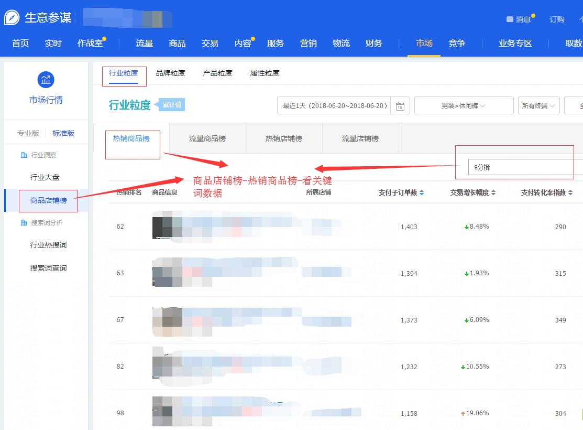
Task: Open 作战室 in top navigation
Action: point(90,43)
